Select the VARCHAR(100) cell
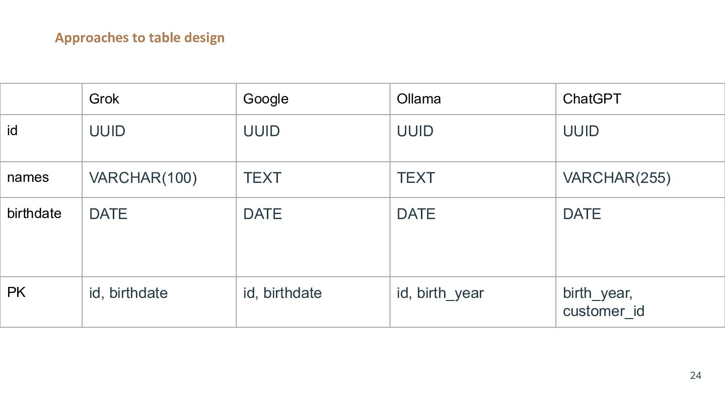Image resolution: width=725 pixels, height=407 pixels. coord(142,178)
